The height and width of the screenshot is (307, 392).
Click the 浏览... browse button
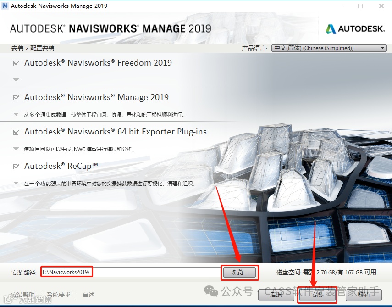(x=239, y=273)
